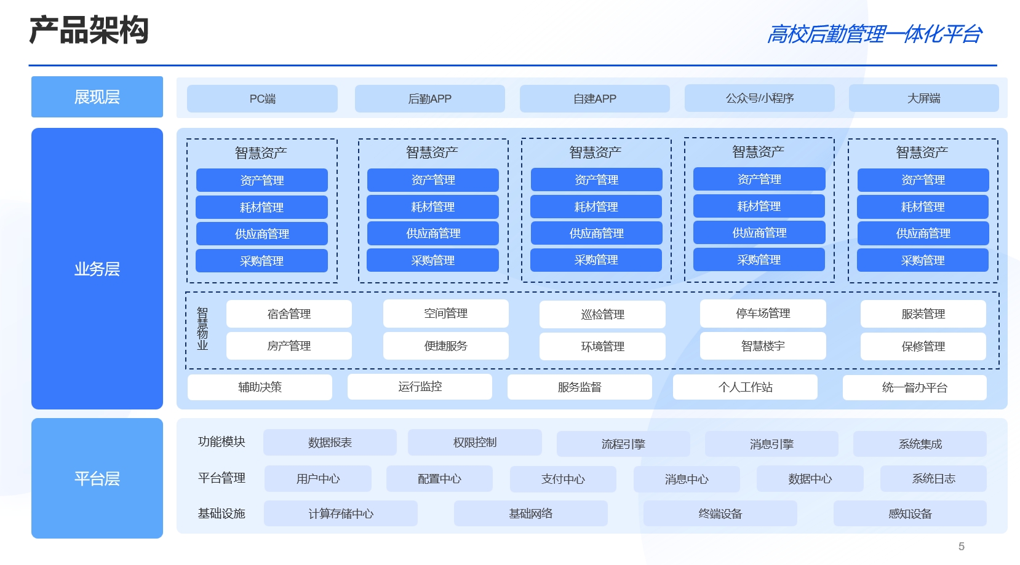This screenshot has height=565, width=1020.
Task: Click the 流程引擎 box
Action: (x=623, y=444)
